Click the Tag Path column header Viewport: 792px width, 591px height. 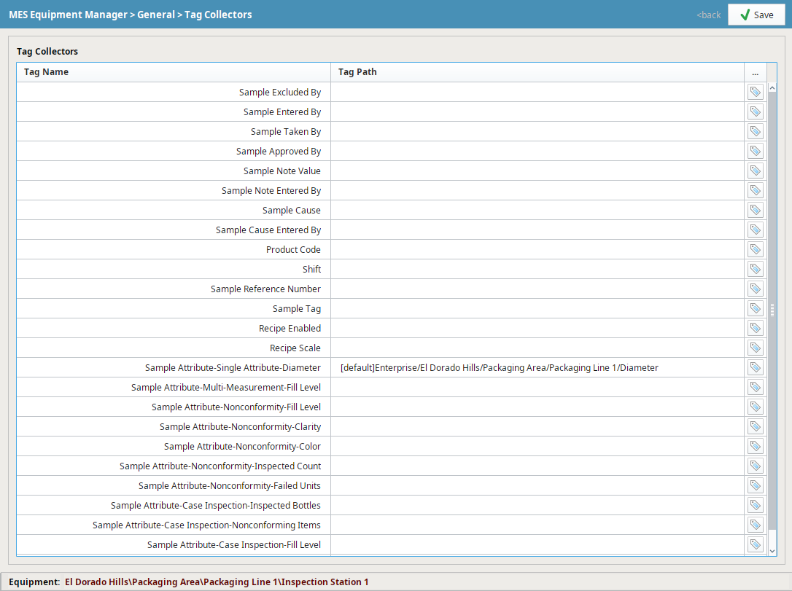[x=537, y=72]
